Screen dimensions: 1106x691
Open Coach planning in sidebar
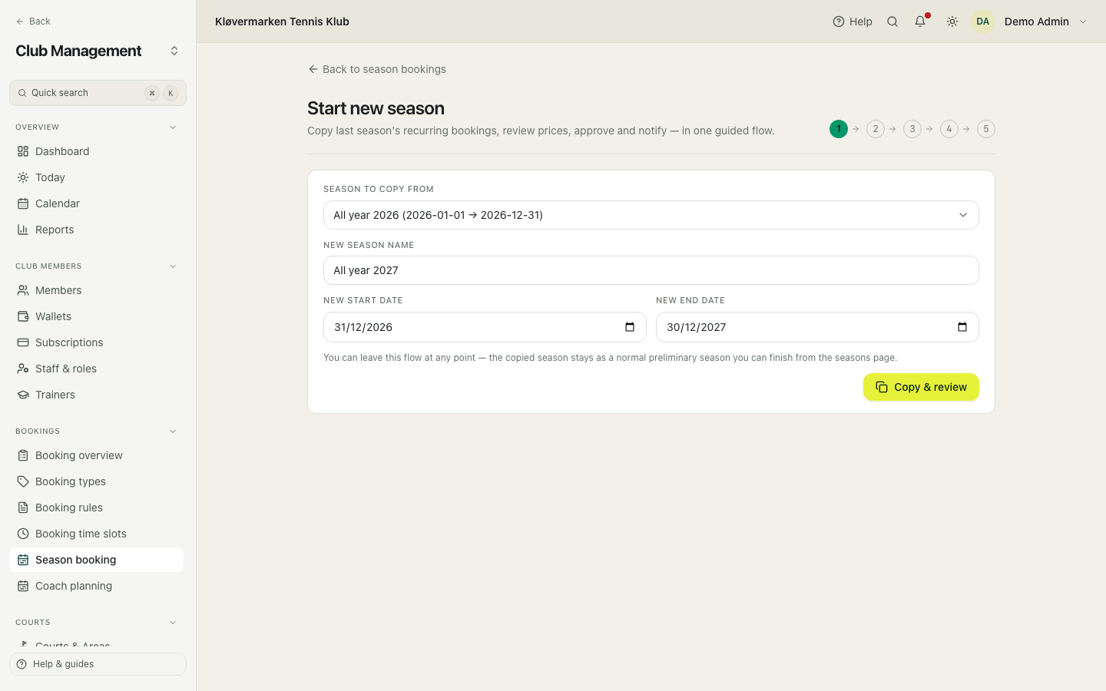[x=96, y=586]
